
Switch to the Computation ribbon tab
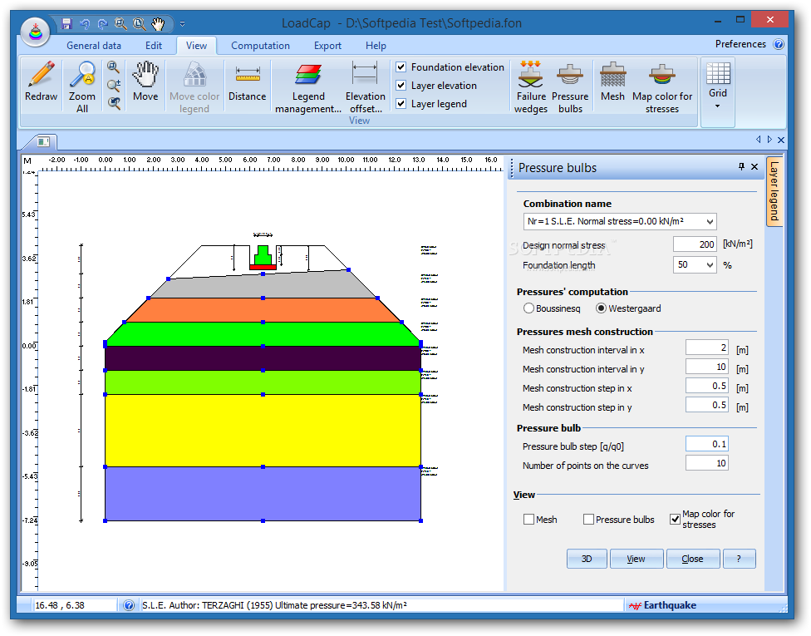[260, 46]
